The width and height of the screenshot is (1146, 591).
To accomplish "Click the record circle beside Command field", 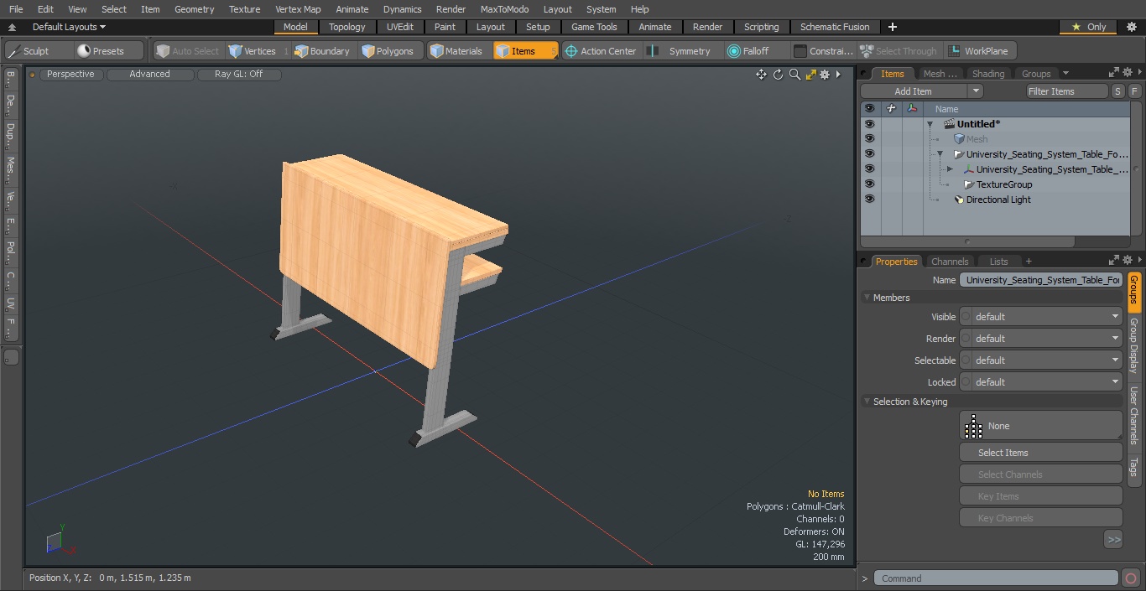I will pyautogui.click(x=1130, y=578).
